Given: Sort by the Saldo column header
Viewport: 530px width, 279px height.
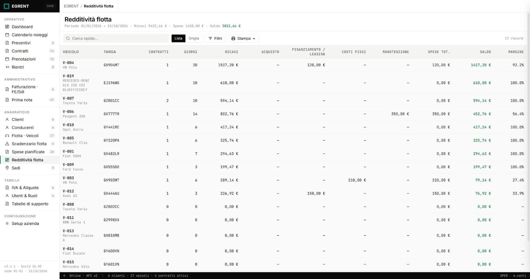Looking at the screenshot, I should click(485, 52).
